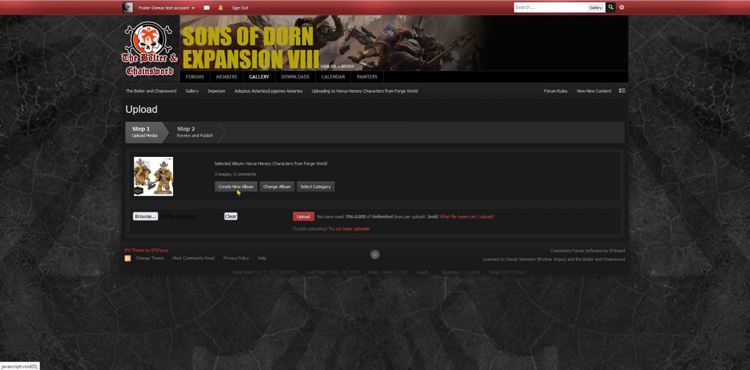Open the Change Theme menu

click(150, 258)
